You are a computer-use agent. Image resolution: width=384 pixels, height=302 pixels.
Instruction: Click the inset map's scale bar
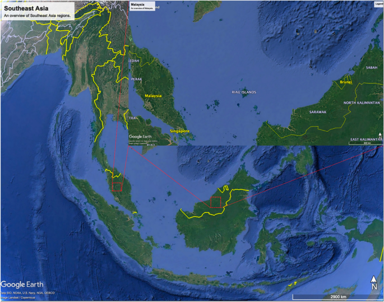(367, 143)
